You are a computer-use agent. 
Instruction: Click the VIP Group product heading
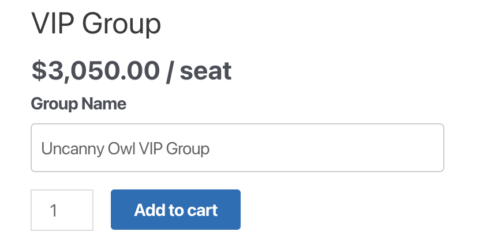pos(95,24)
